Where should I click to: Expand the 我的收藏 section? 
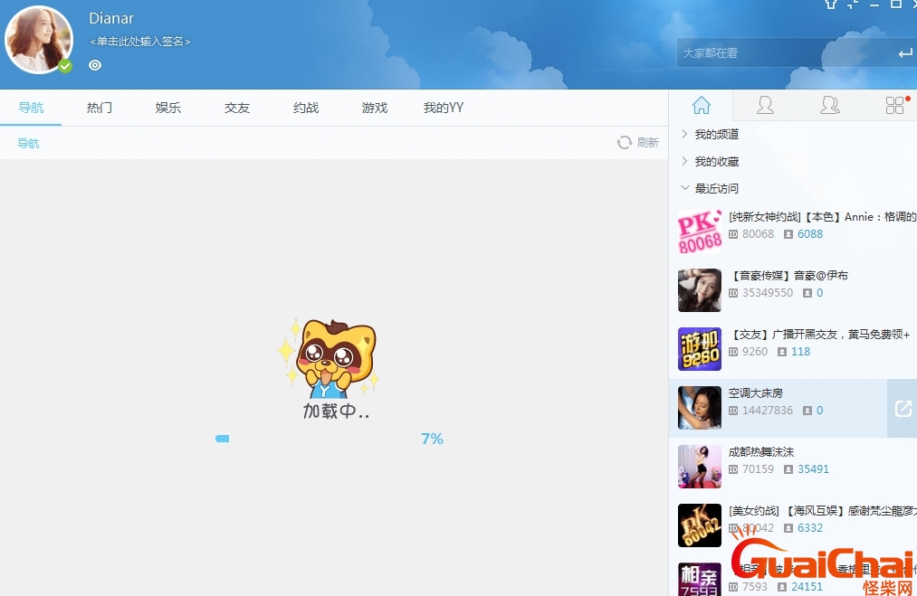tap(710, 161)
